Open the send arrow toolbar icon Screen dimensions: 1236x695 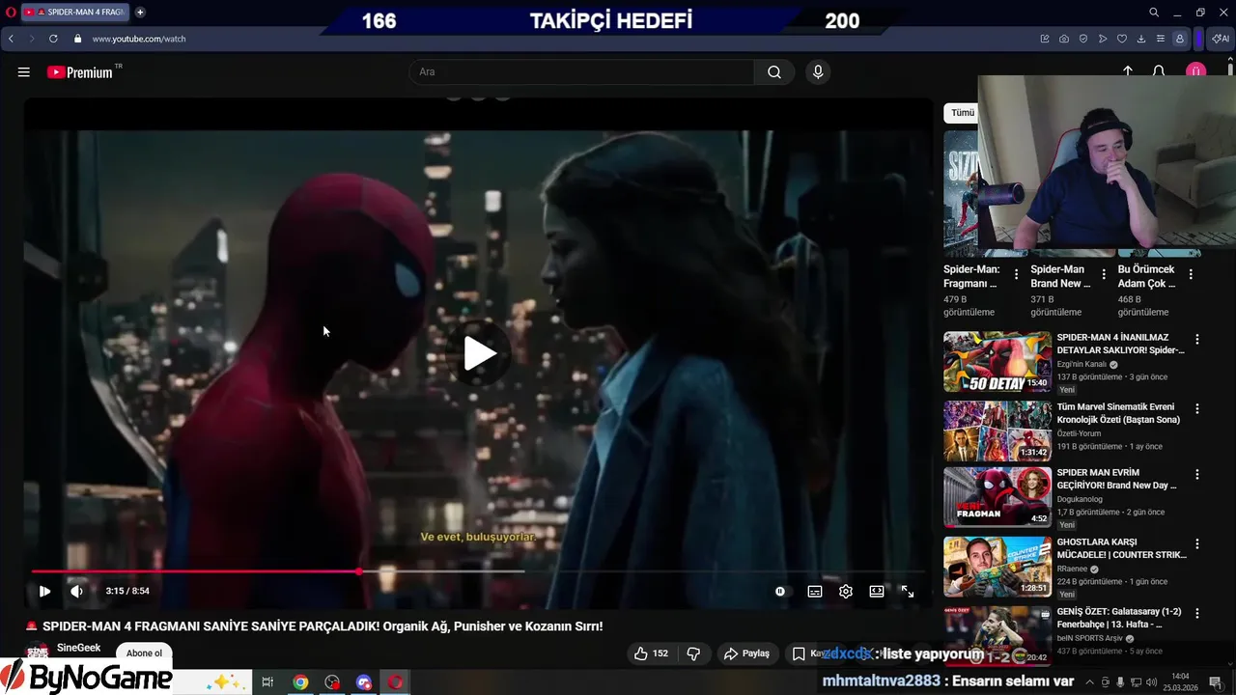(x=1103, y=39)
